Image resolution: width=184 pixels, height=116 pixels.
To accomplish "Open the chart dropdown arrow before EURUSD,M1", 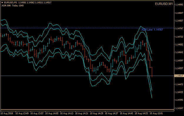I will (2, 2).
